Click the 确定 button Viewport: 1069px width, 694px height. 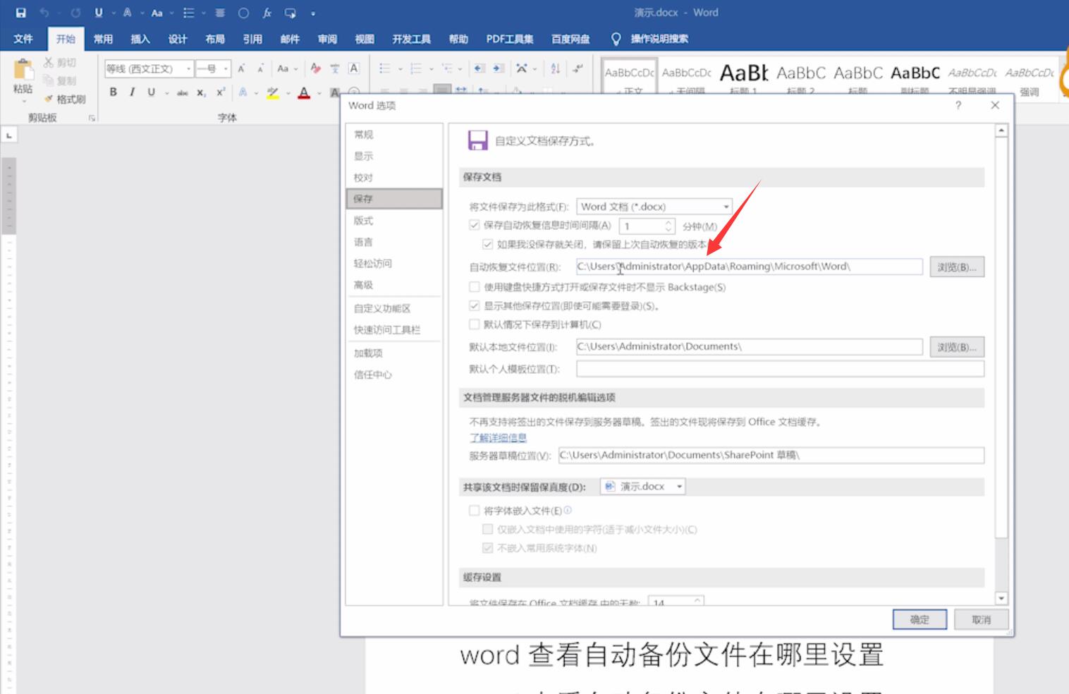[920, 619]
